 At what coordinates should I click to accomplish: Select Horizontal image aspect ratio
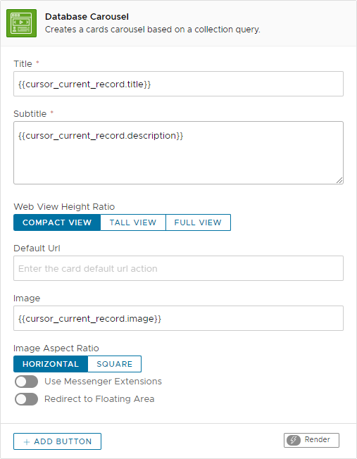[x=51, y=364]
